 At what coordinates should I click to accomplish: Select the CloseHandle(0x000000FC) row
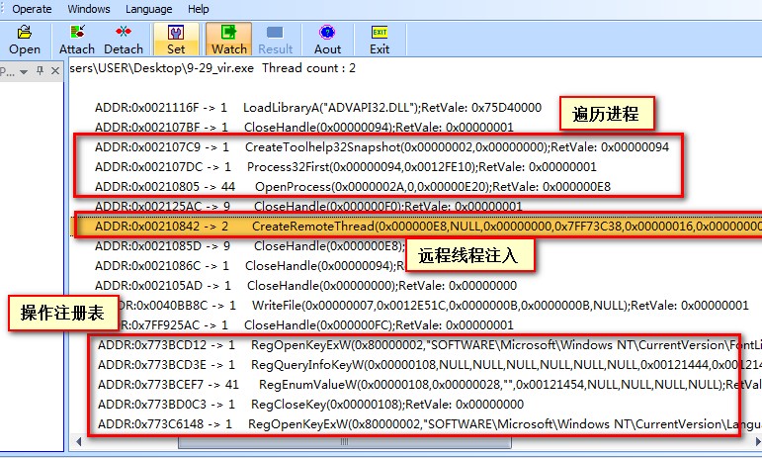315,324
